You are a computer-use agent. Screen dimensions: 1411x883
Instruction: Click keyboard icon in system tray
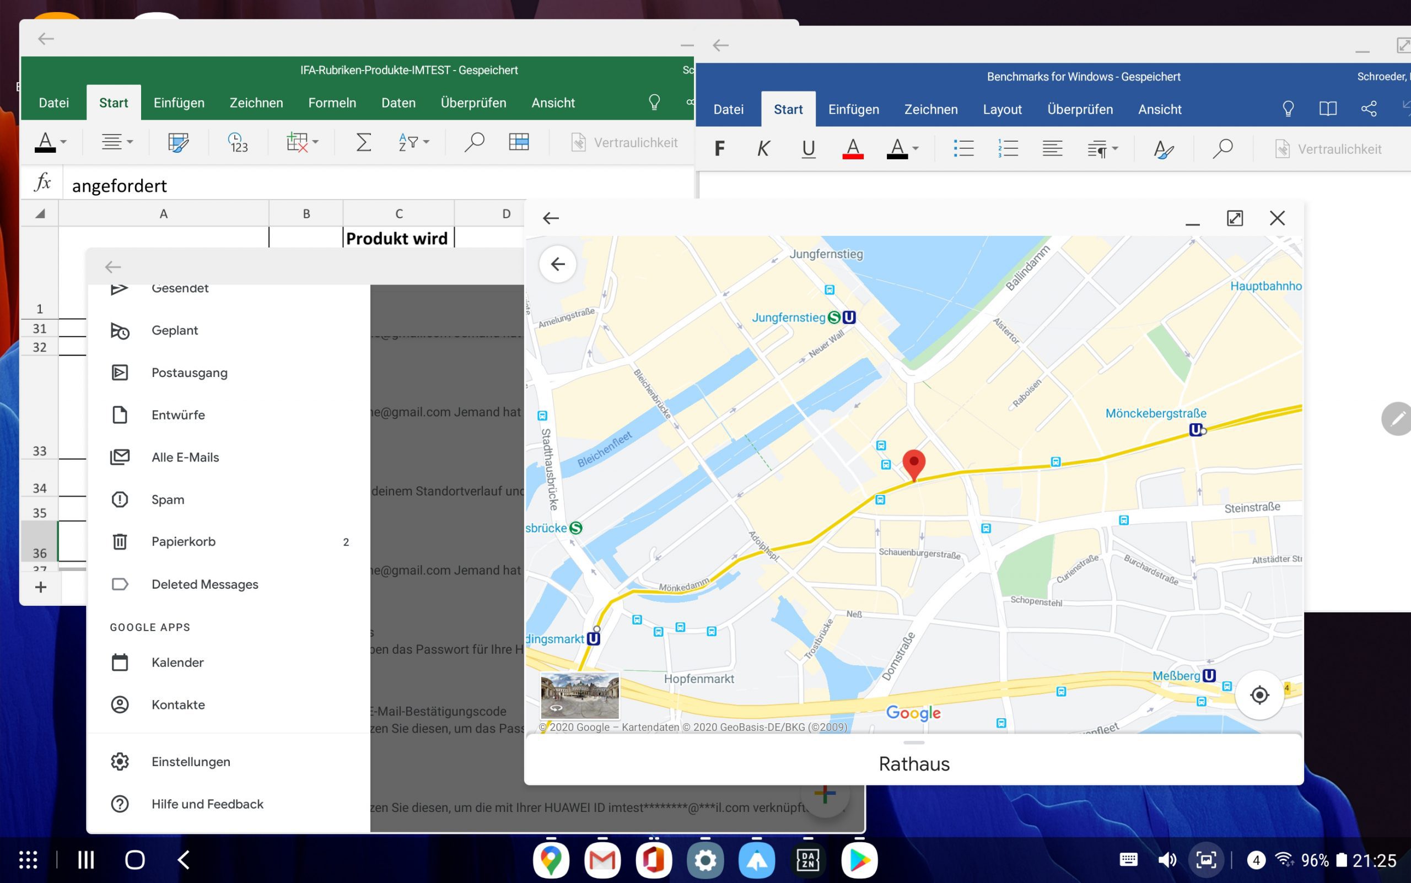[x=1128, y=859]
